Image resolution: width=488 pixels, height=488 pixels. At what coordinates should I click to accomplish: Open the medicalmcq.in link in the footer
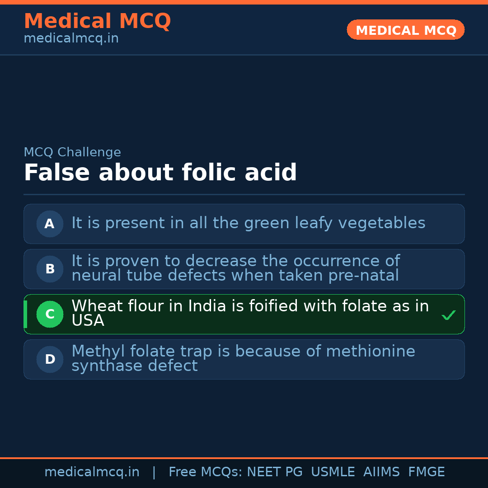click(x=92, y=472)
